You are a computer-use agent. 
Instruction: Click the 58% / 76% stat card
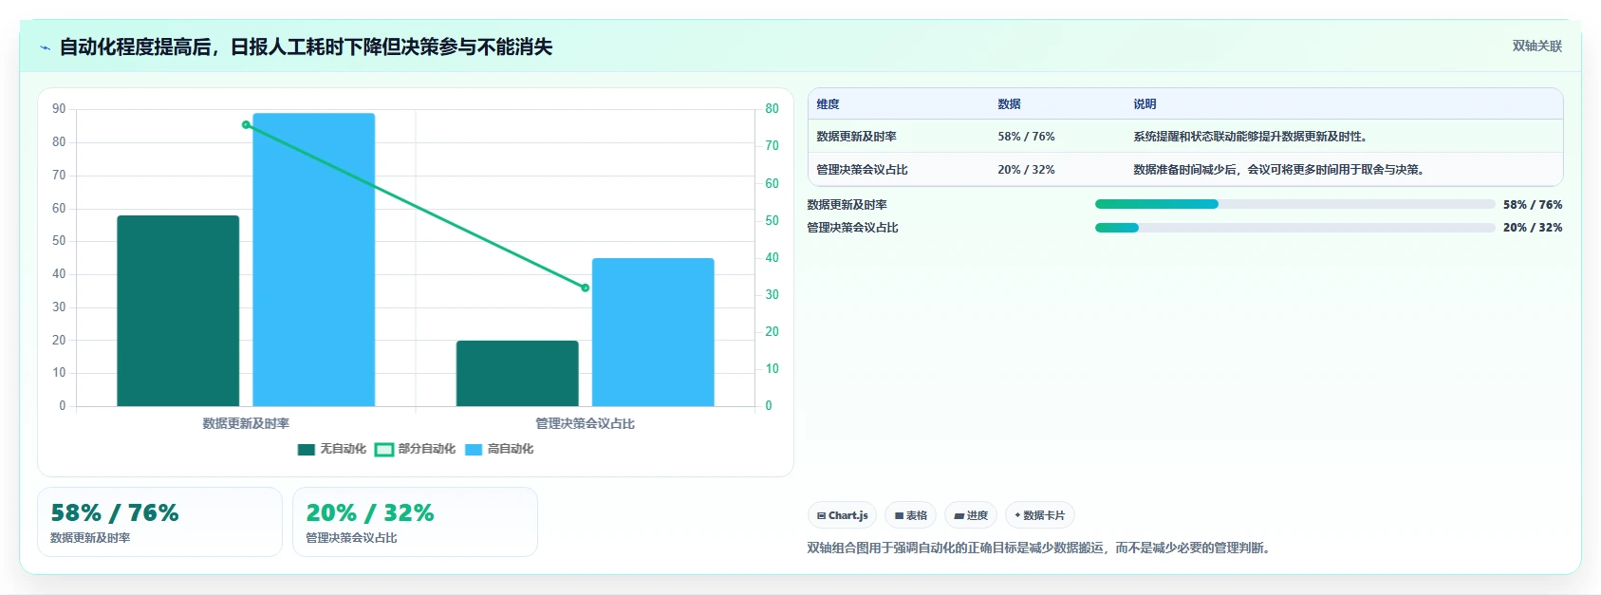coord(159,522)
